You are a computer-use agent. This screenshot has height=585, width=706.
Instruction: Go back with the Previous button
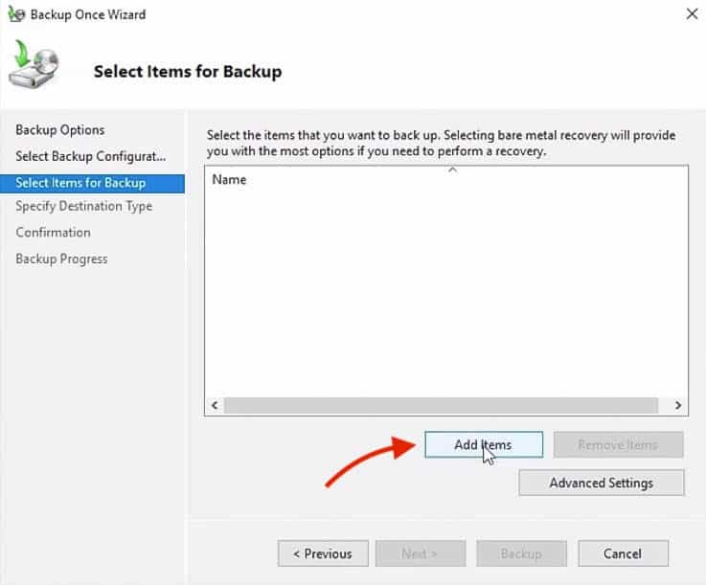pos(323,553)
